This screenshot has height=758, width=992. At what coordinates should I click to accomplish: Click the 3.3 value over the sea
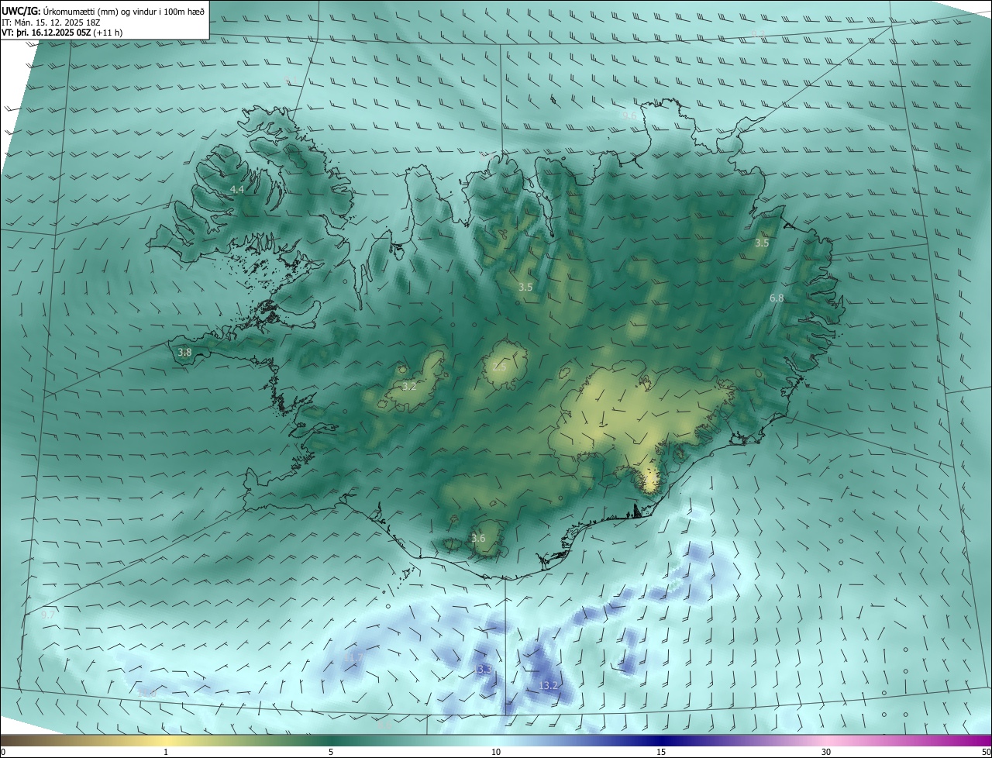pyautogui.click(x=484, y=669)
